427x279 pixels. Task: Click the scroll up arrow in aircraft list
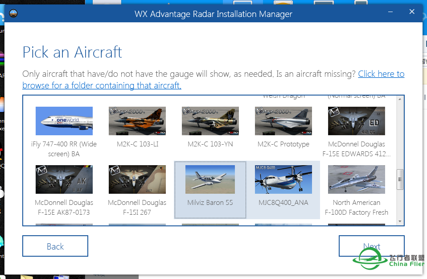[400, 99]
